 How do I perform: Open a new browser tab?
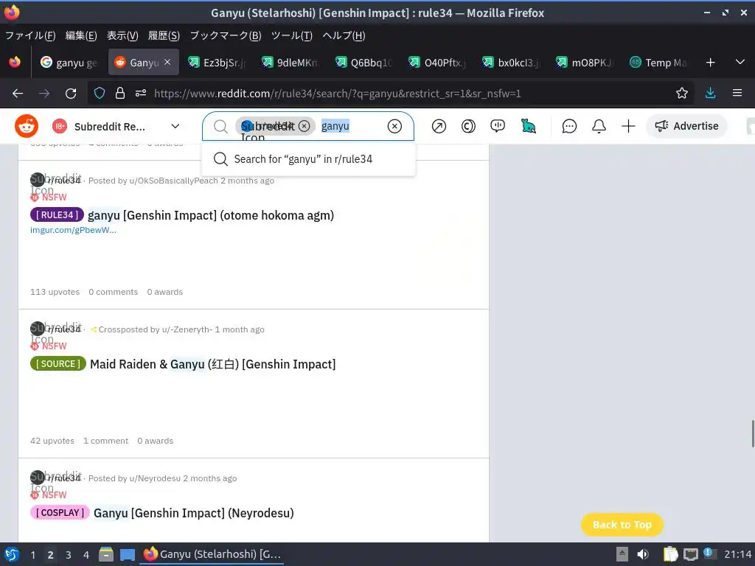[x=710, y=63]
